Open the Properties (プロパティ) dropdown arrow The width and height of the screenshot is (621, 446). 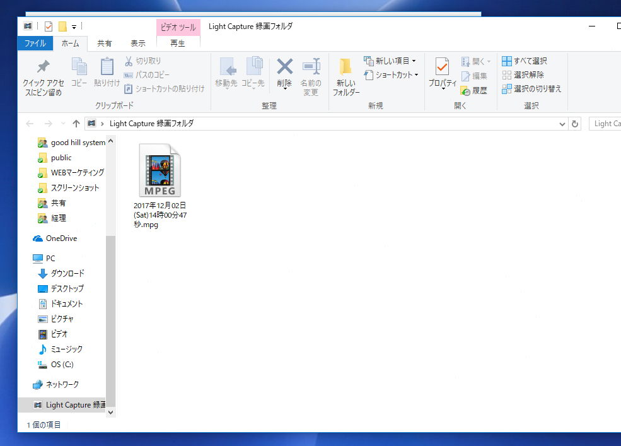[x=443, y=88]
